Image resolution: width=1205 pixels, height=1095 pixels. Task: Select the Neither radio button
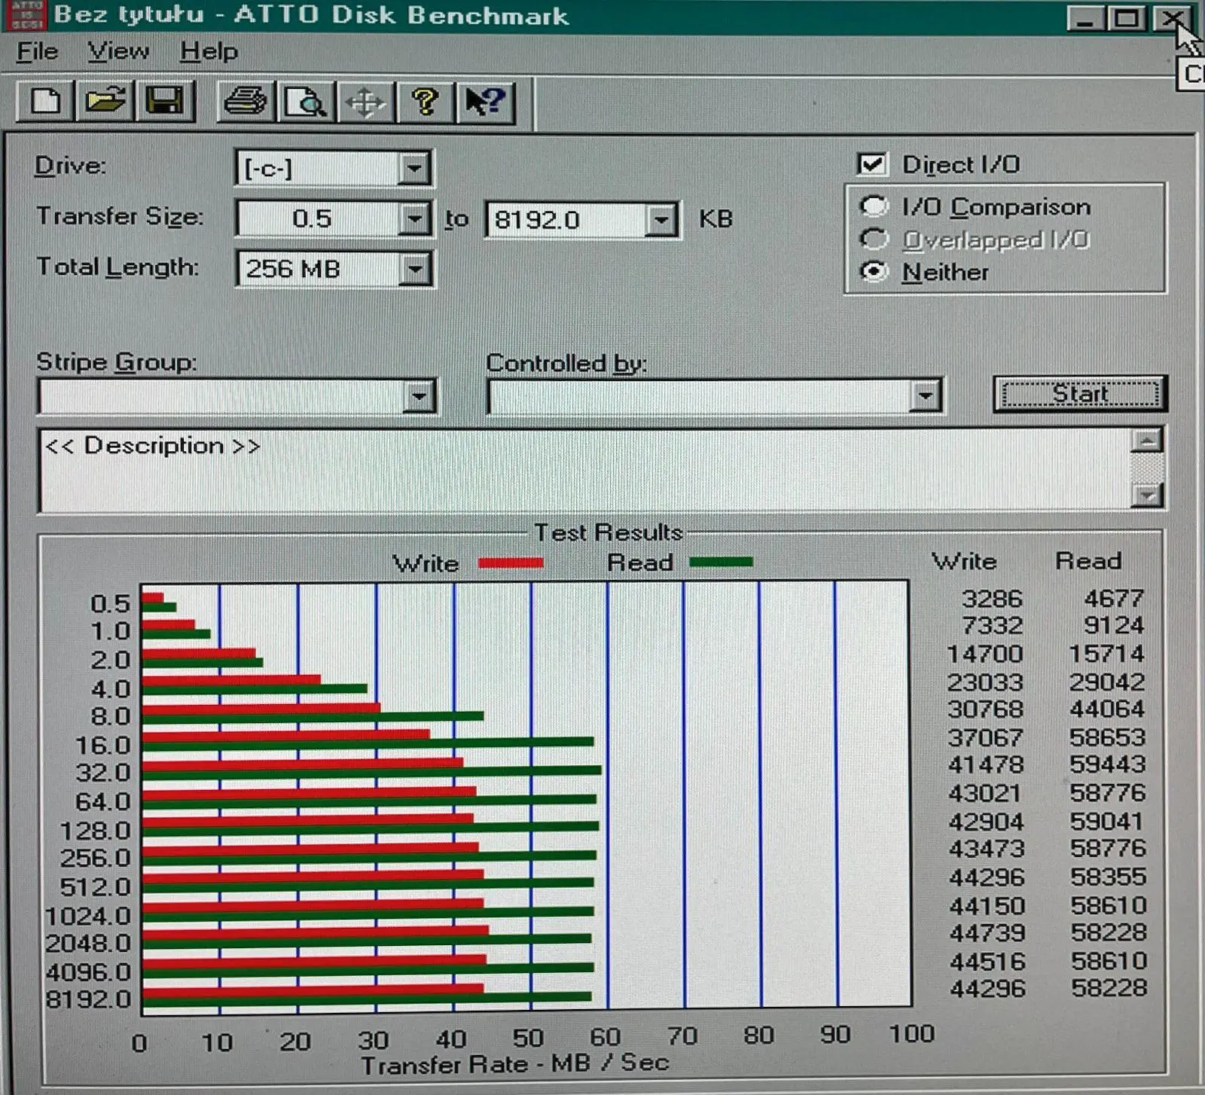click(x=874, y=272)
